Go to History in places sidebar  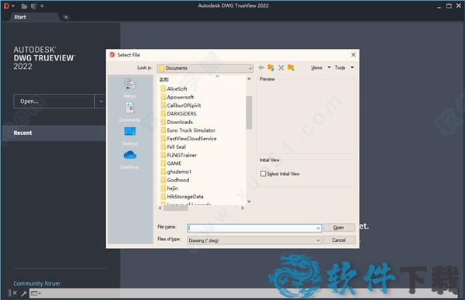[130, 88]
